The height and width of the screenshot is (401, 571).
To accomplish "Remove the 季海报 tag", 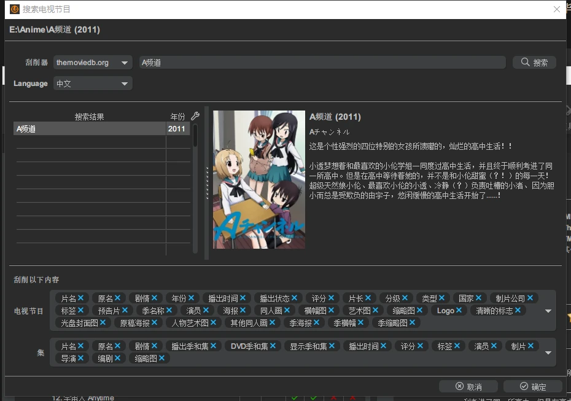I will (317, 322).
